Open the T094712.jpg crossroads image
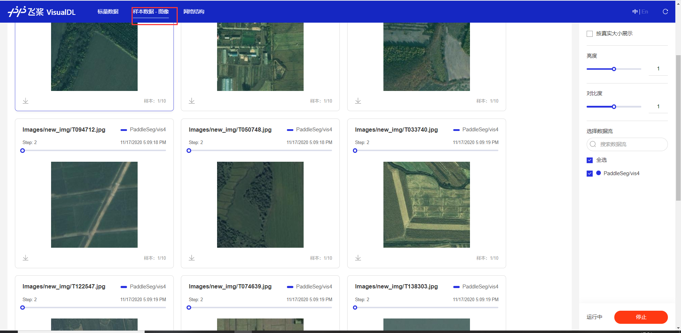 [94, 205]
